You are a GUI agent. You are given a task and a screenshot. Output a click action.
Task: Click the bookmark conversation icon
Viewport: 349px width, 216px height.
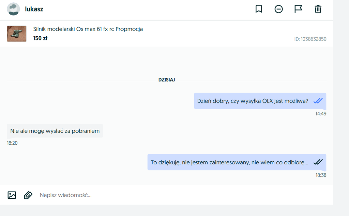259,9
